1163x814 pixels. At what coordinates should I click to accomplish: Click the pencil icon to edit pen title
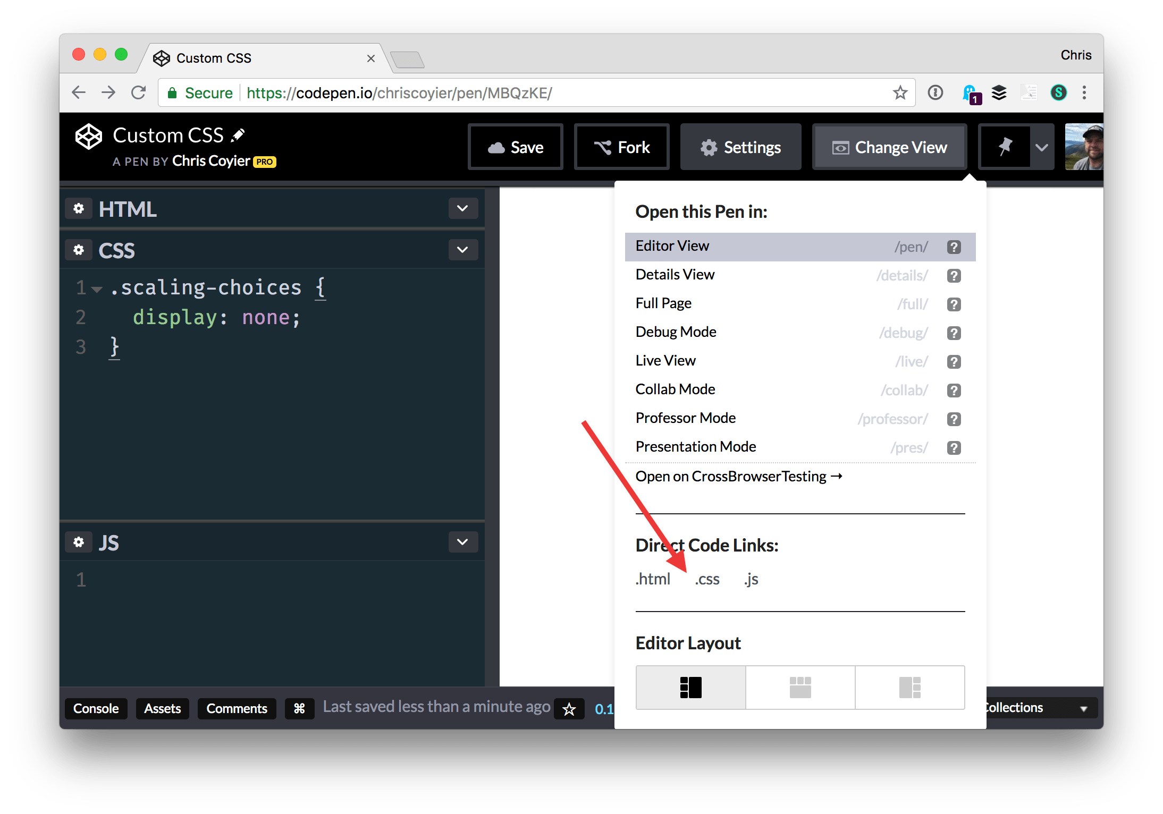point(238,135)
